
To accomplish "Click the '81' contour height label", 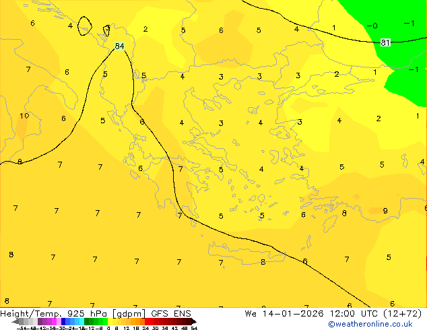I will pyautogui.click(x=385, y=42).
